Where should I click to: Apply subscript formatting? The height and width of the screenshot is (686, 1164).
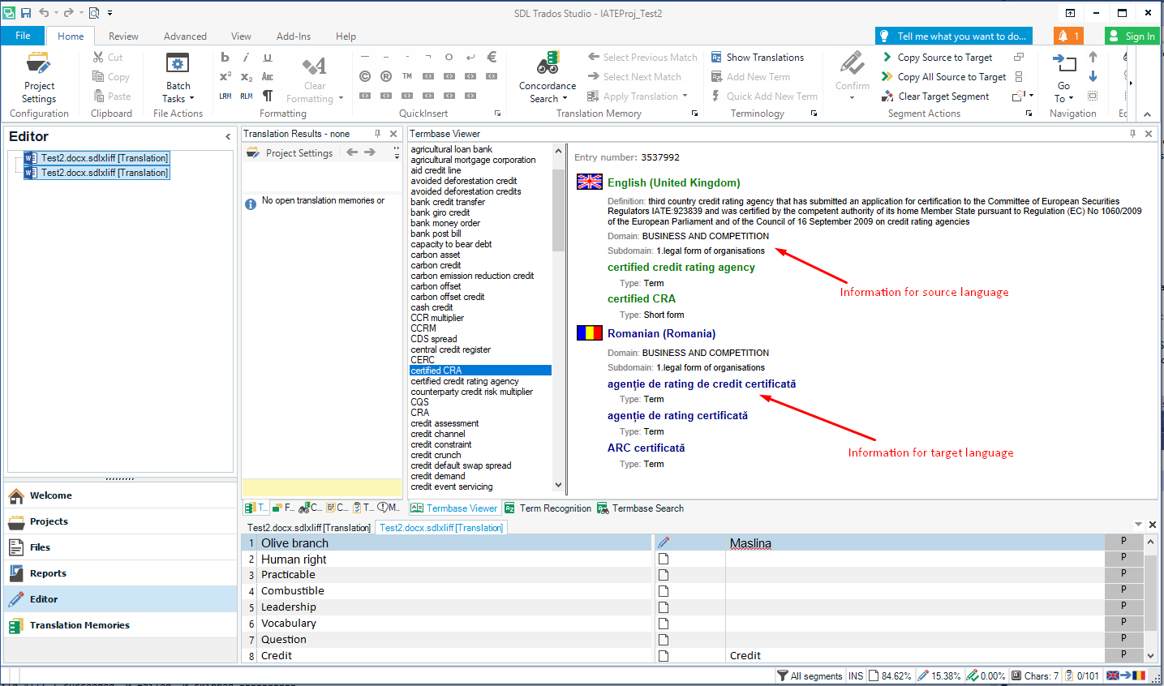(x=246, y=76)
